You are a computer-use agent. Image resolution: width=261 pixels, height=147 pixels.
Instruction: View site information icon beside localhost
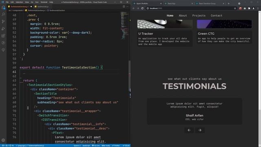click(x=148, y=8)
